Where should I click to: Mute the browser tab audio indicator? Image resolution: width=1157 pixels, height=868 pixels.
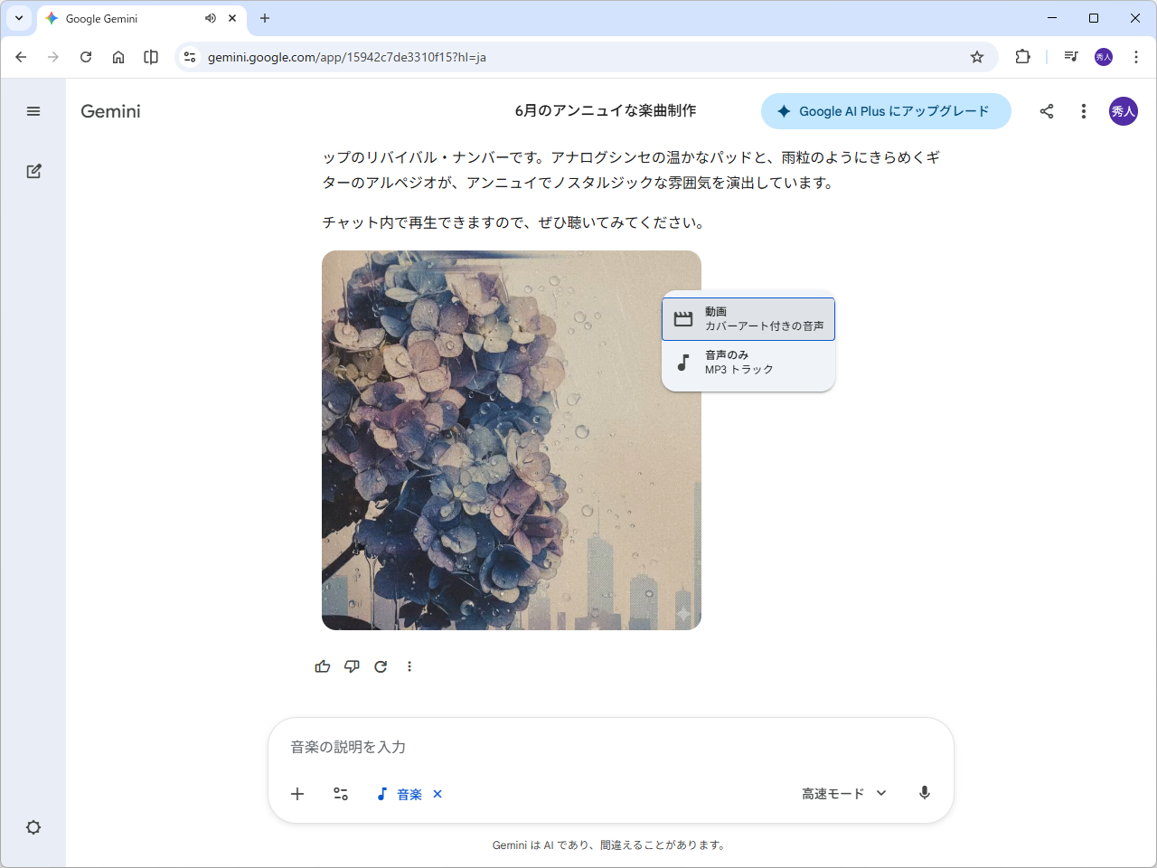(x=210, y=18)
